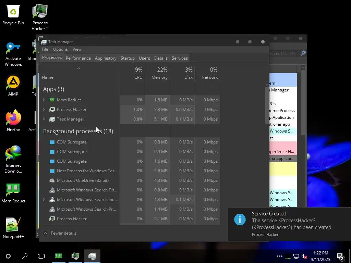This screenshot has width=351, height=263.
Task: Open taskbar Search magnifier
Action: (x=25, y=256)
